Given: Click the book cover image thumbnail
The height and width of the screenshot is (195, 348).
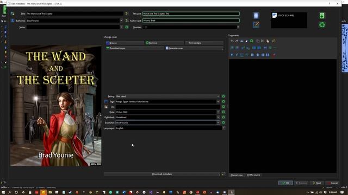Looking at the screenshot, I should tap(55, 106).
